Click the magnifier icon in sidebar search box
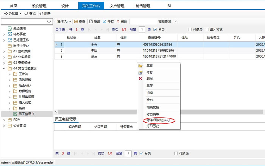 click(49, 22)
